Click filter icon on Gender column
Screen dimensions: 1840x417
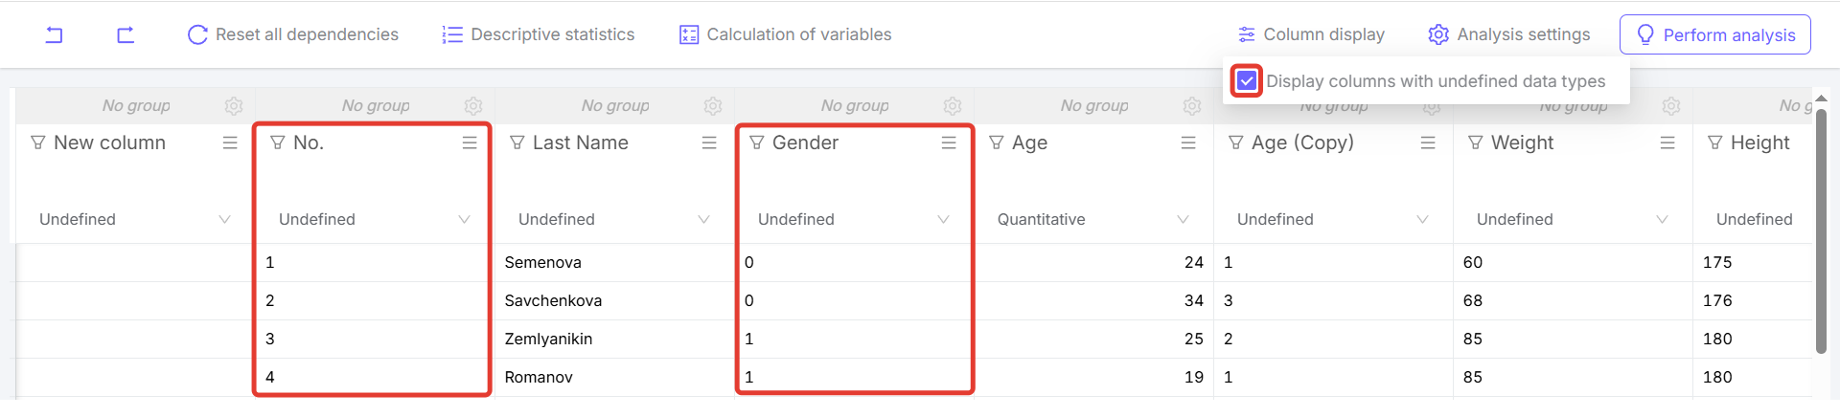(x=757, y=143)
